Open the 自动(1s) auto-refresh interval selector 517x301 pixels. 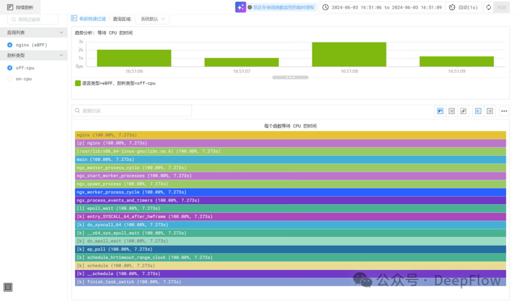click(x=463, y=7)
